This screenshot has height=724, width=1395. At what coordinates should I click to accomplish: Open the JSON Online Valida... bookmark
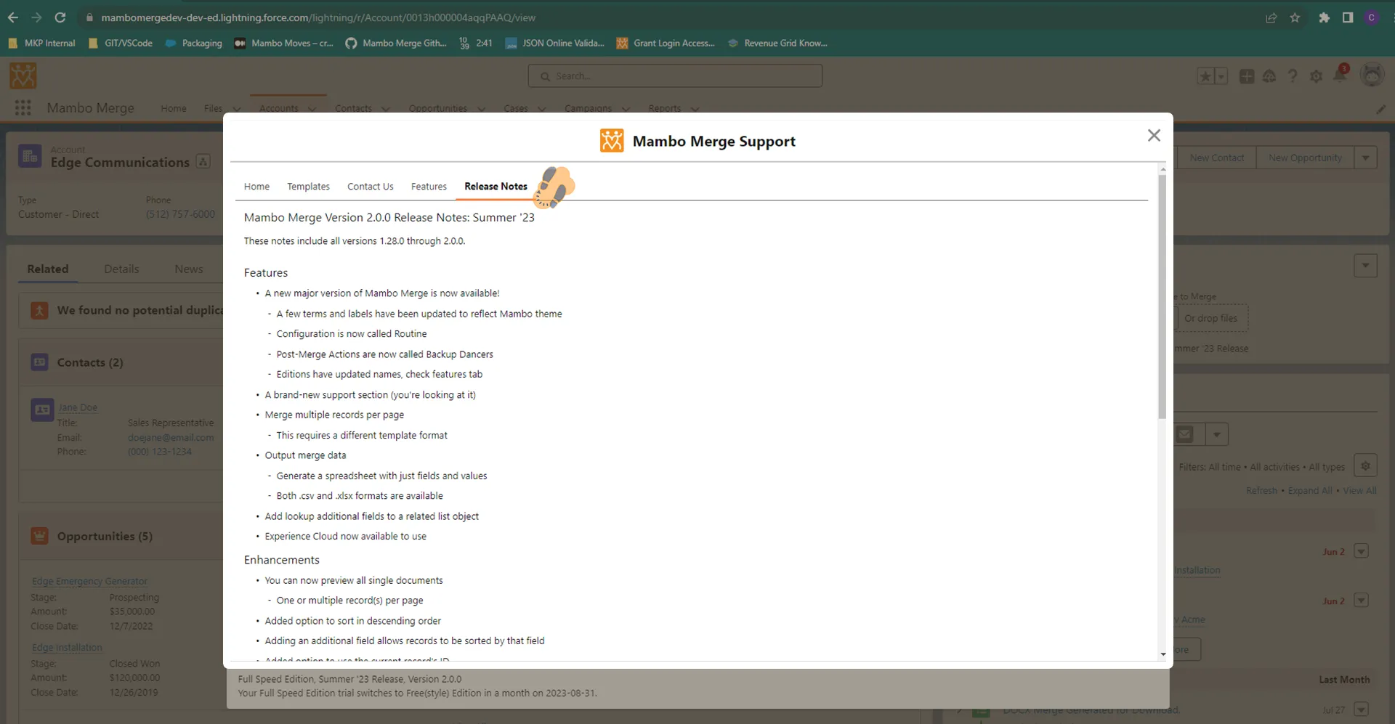coord(554,43)
